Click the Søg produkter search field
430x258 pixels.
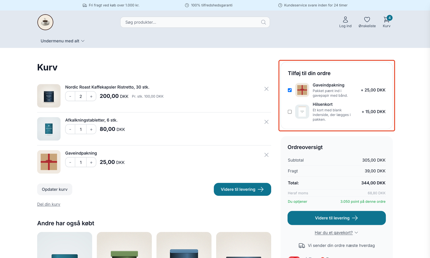(x=195, y=22)
